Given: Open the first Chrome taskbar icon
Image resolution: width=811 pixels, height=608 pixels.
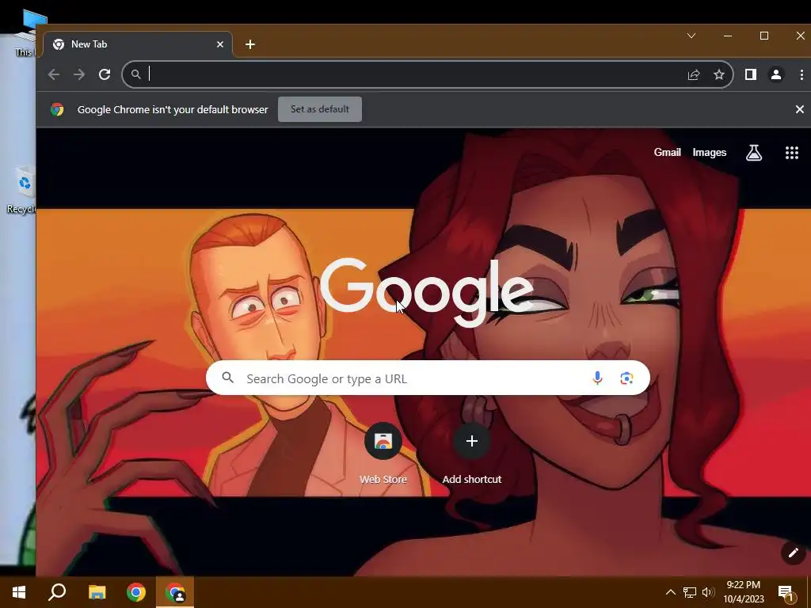Looking at the screenshot, I should pyautogui.click(x=136, y=592).
